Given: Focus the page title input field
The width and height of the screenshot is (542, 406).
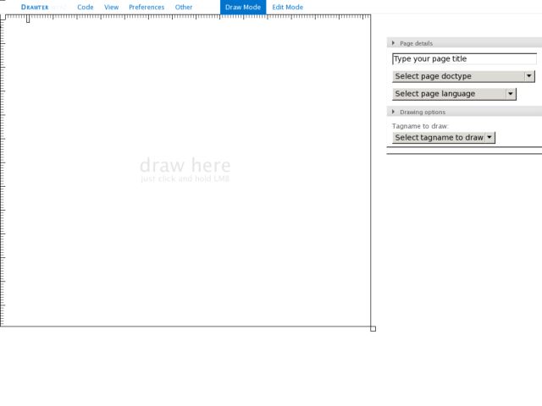Looking at the screenshot, I should tap(464, 58).
